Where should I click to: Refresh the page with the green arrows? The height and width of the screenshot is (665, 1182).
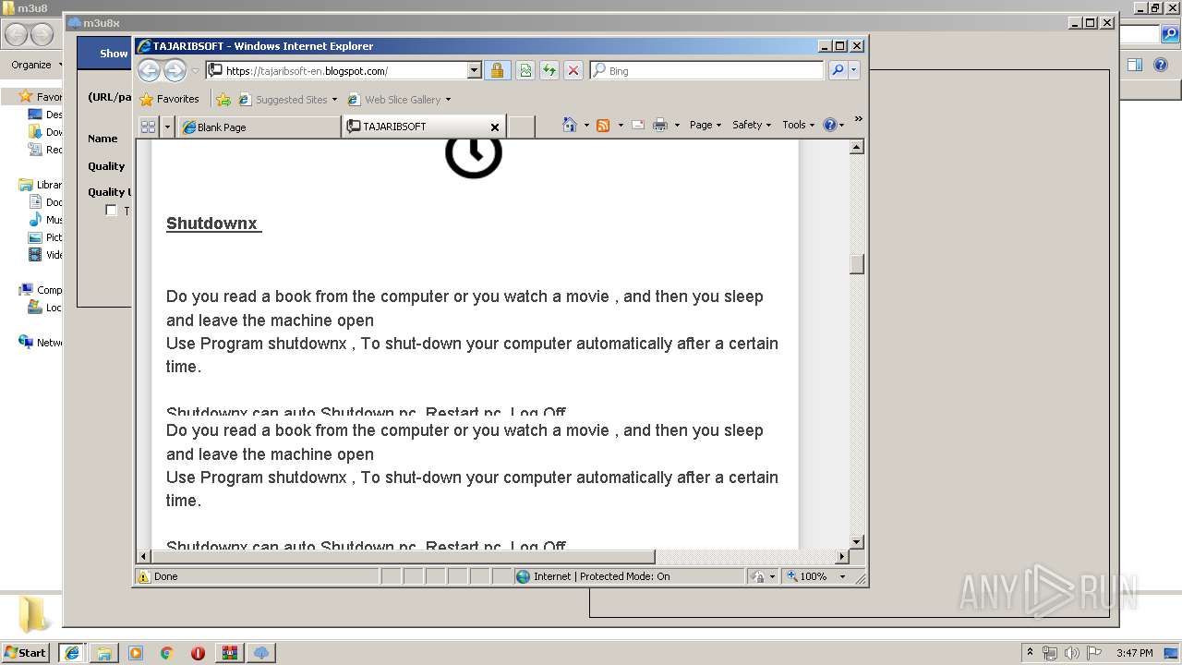pos(549,70)
